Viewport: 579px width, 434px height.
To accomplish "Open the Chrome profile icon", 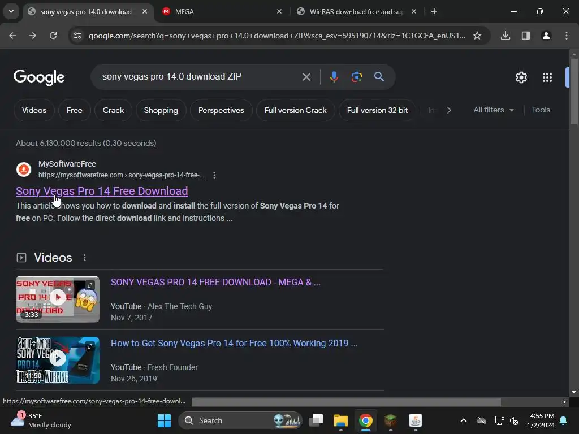I will coord(546,36).
